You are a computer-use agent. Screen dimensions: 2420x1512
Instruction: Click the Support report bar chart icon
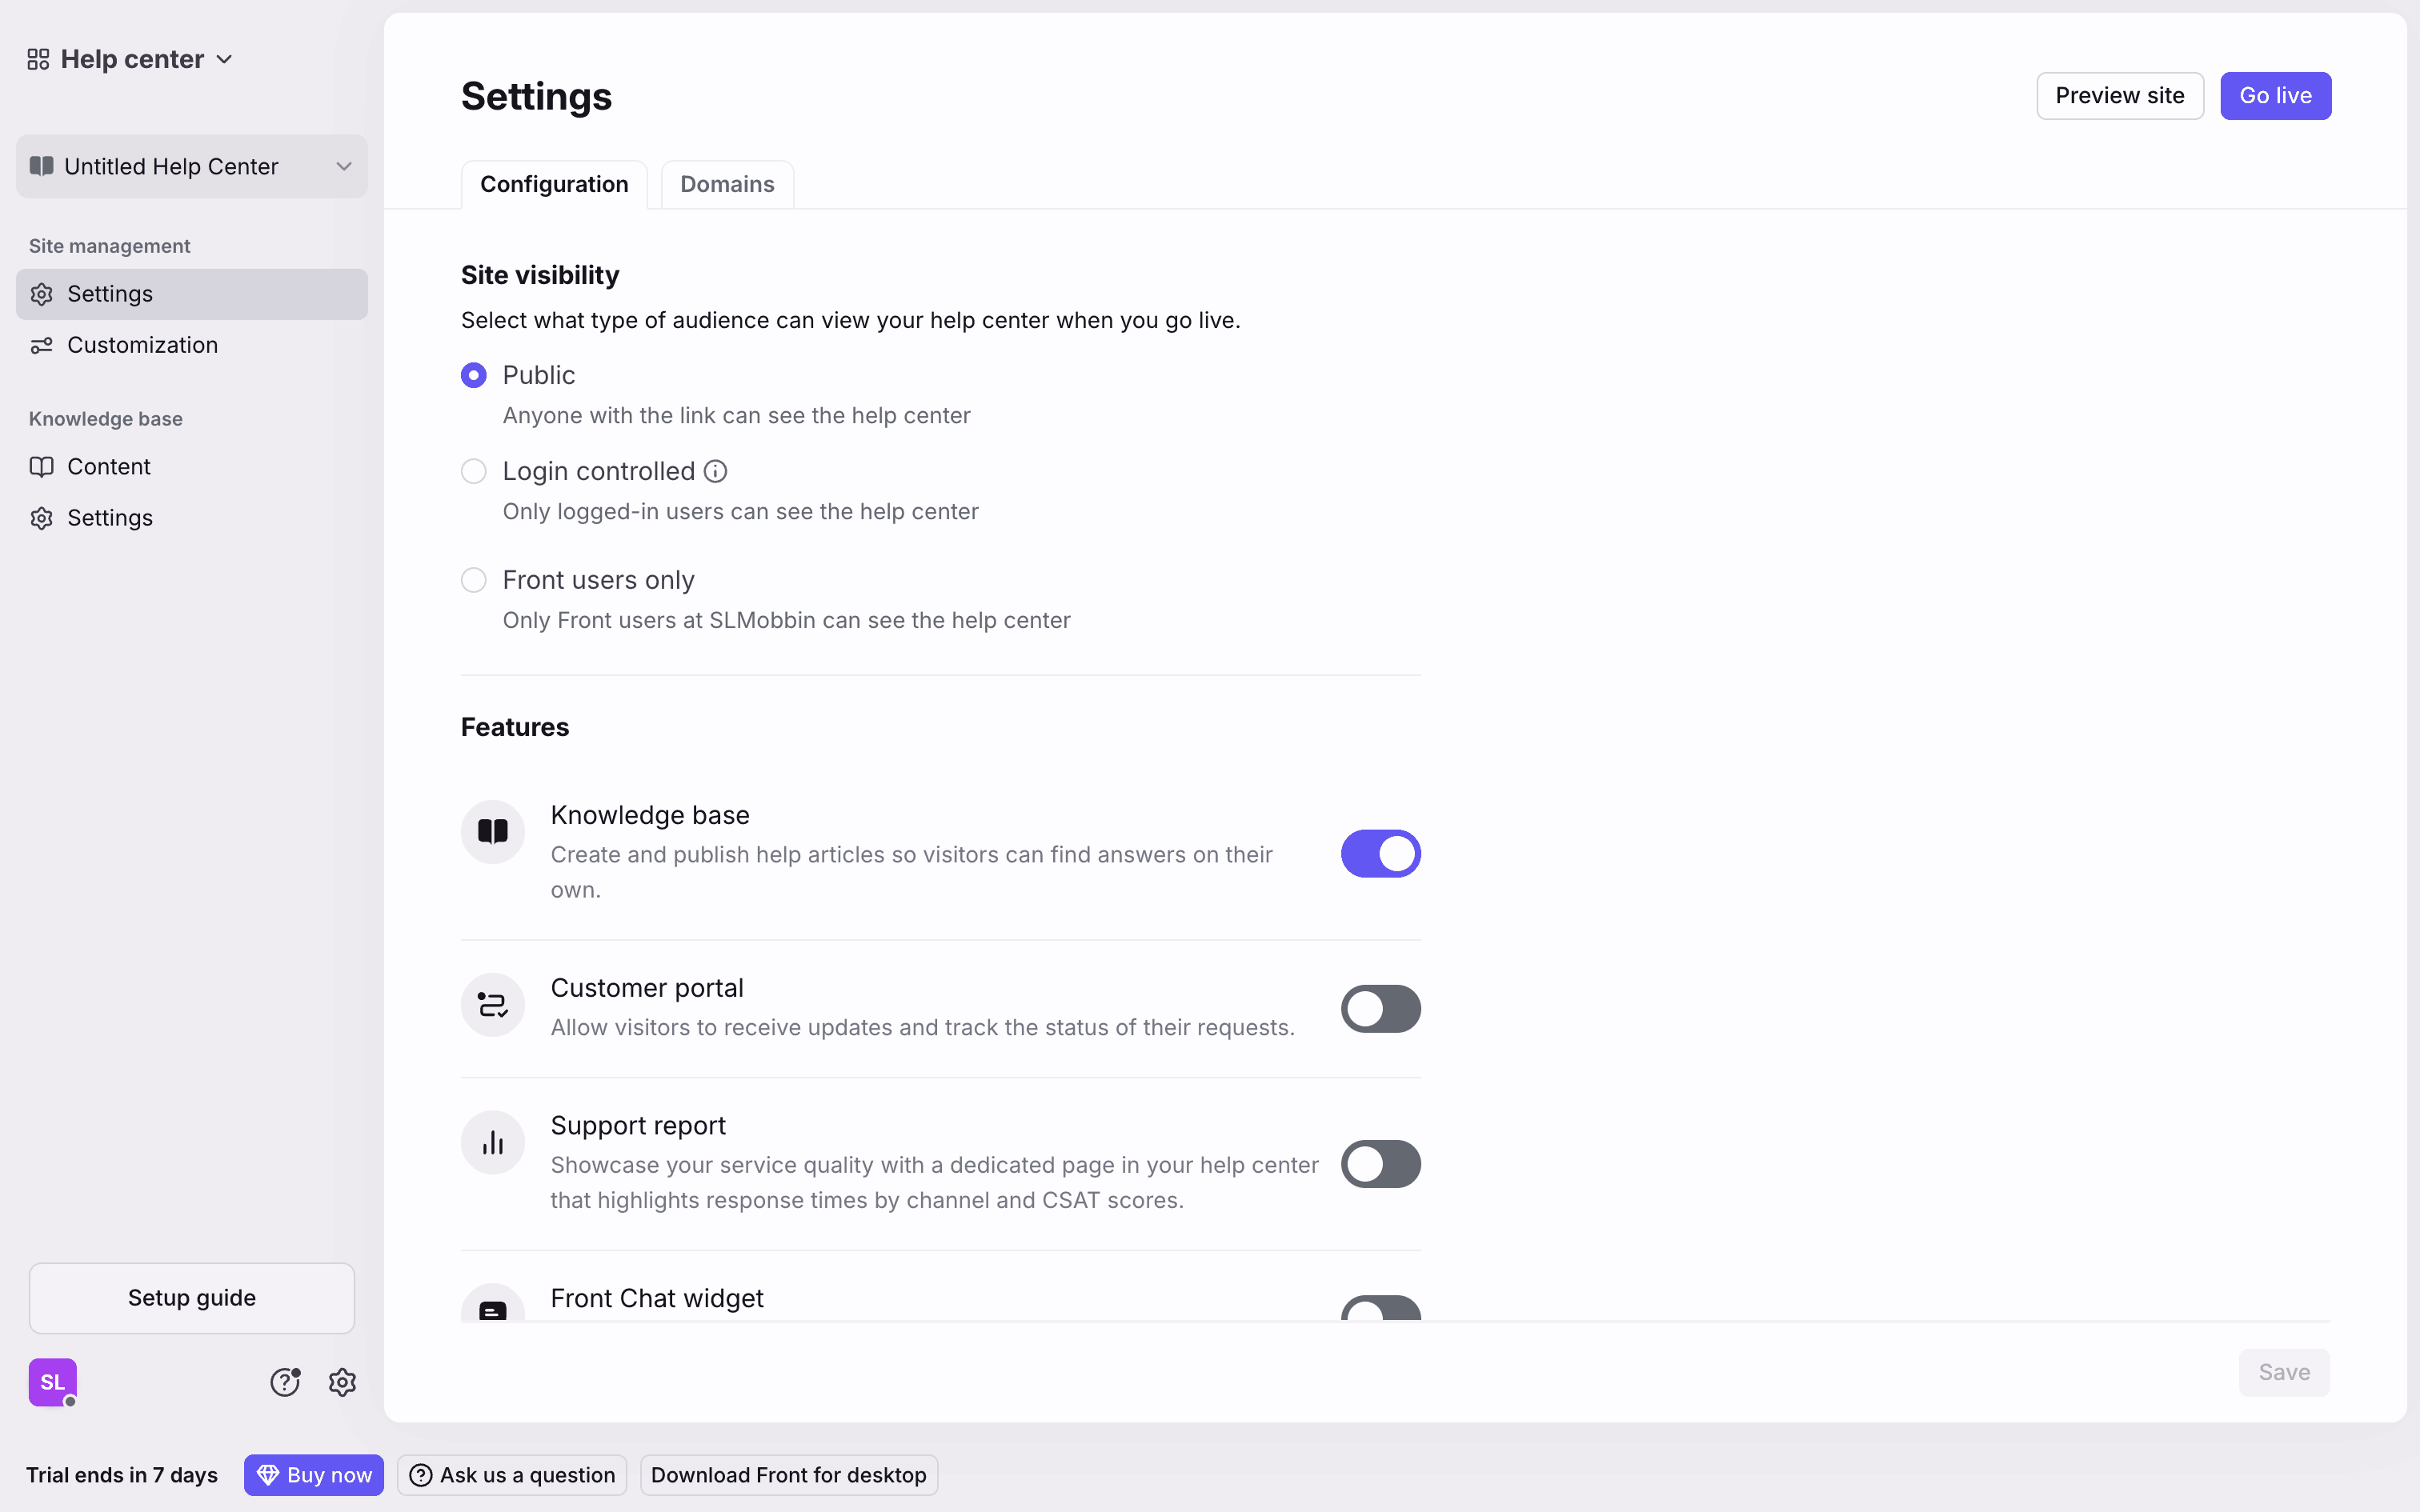(493, 1143)
